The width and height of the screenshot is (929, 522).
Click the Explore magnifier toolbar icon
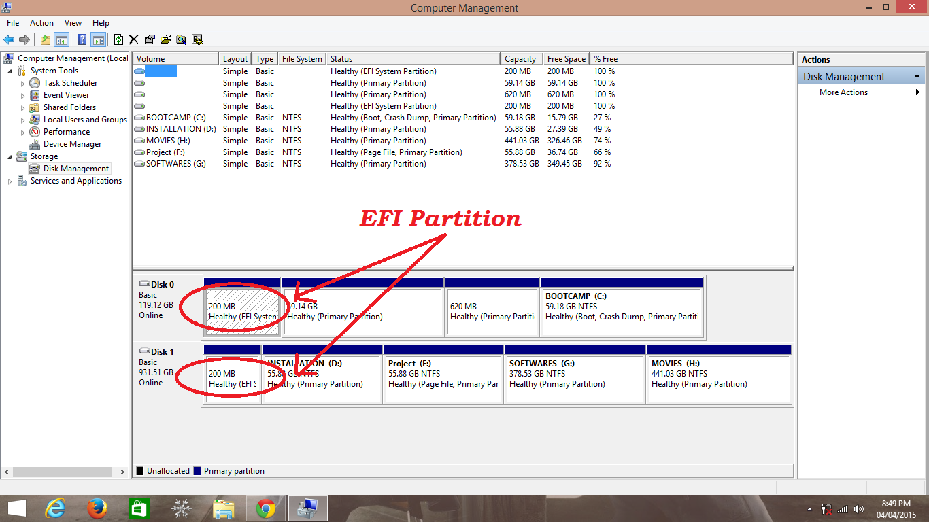pyautogui.click(x=181, y=39)
